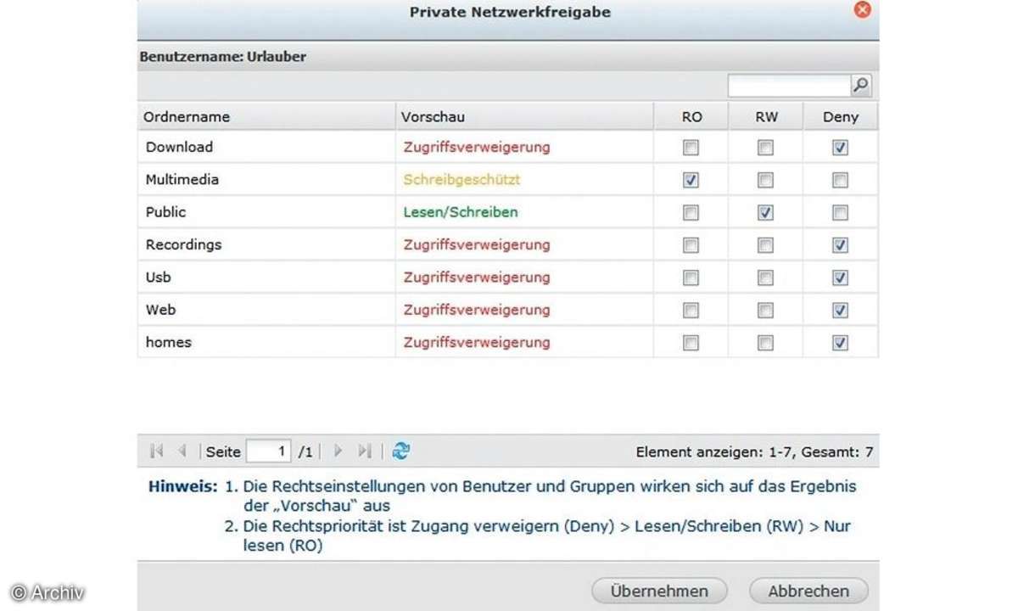This screenshot has width=1018, height=611.
Task: Uncheck Deny for Web folder
Action: coord(840,311)
